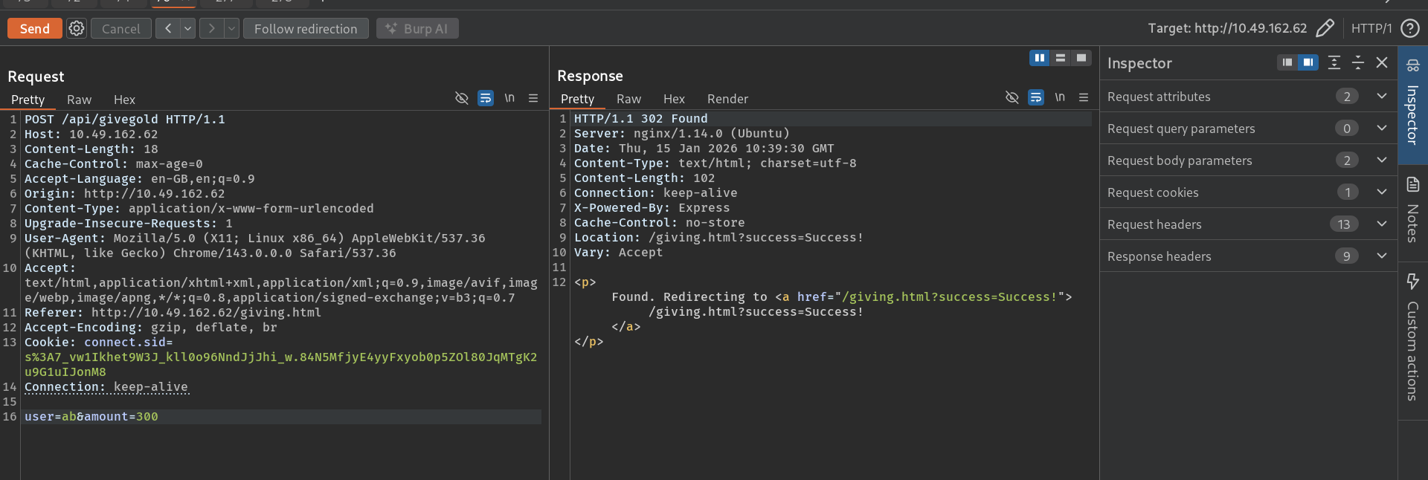This screenshot has height=480, width=1428.
Task: Switch Response view to Render tab
Action: [x=727, y=99]
